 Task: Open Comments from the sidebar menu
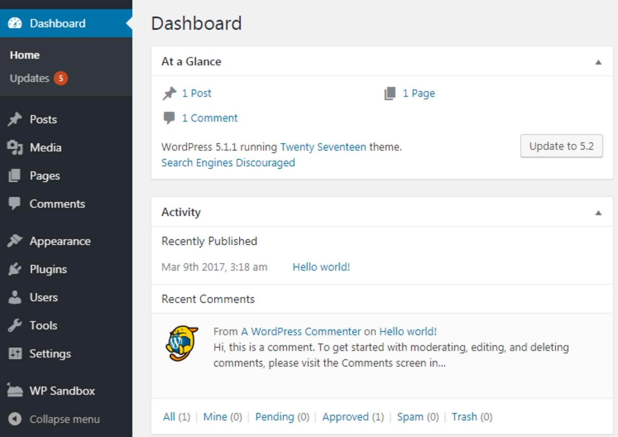[x=57, y=204]
